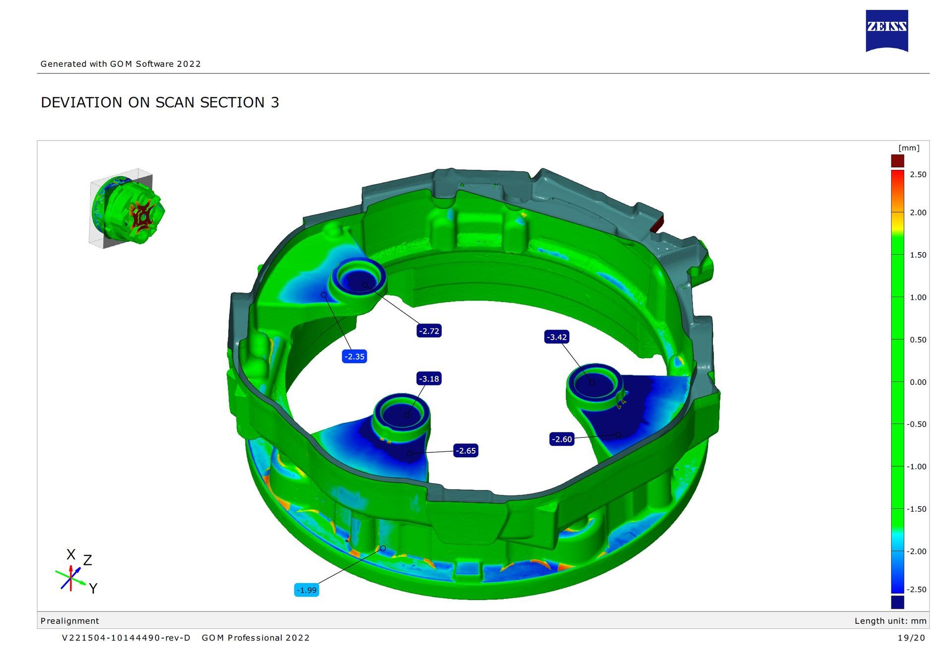Select the -2.35 deviation label
Image resolution: width=952 pixels, height=647 pixels.
355,356
